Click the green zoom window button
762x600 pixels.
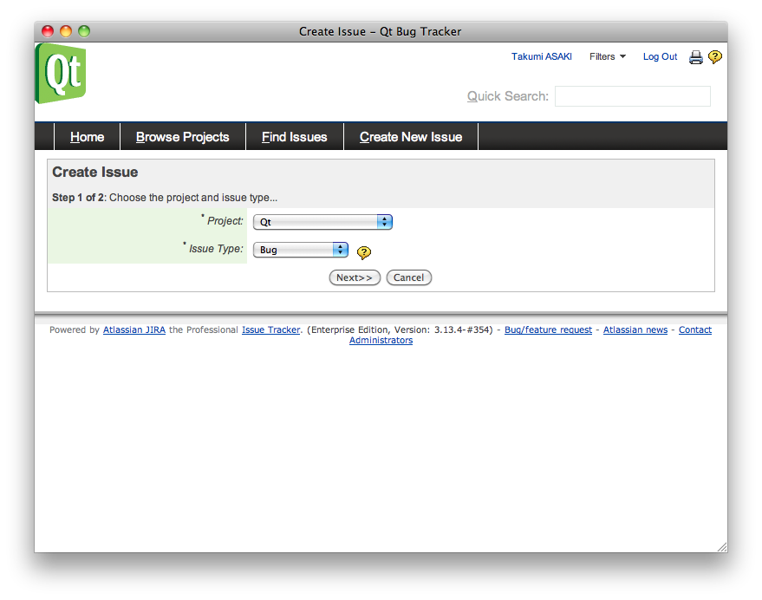point(84,31)
